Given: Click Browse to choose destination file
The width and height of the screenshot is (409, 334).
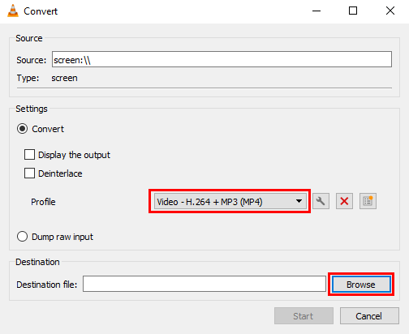Looking at the screenshot, I should click(361, 285).
